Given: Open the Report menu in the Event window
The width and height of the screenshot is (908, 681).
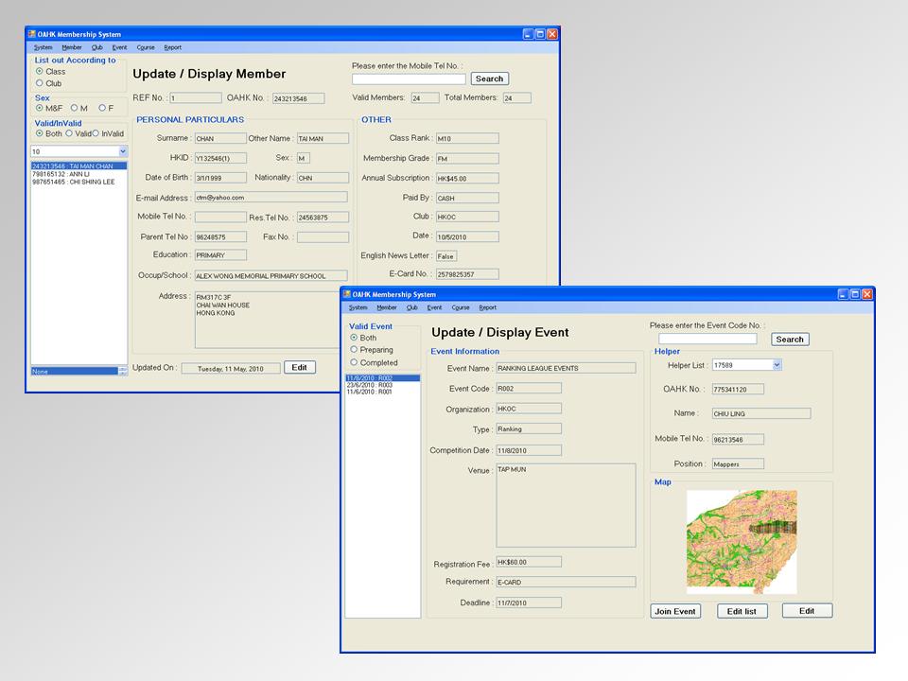Looking at the screenshot, I should (x=487, y=307).
